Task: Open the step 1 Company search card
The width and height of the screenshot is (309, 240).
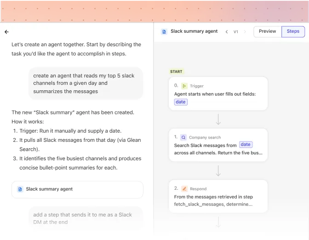Action: pos(218,145)
